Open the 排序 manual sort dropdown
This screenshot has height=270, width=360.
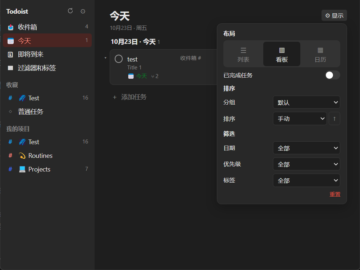[x=300, y=119]
